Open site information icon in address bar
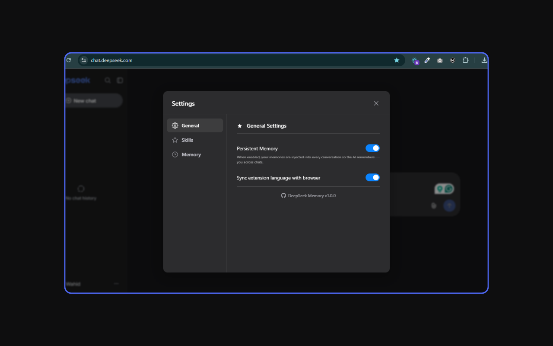The height and width of the screenshot is (346, 553). pos(84,60)
